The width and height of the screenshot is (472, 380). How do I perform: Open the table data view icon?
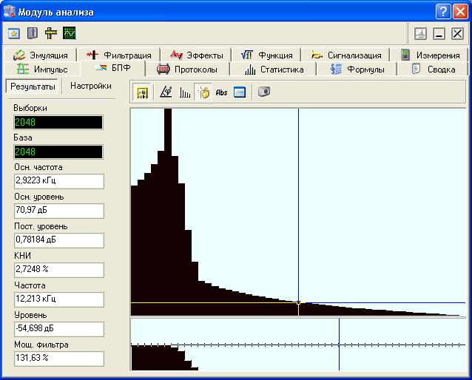240,92
